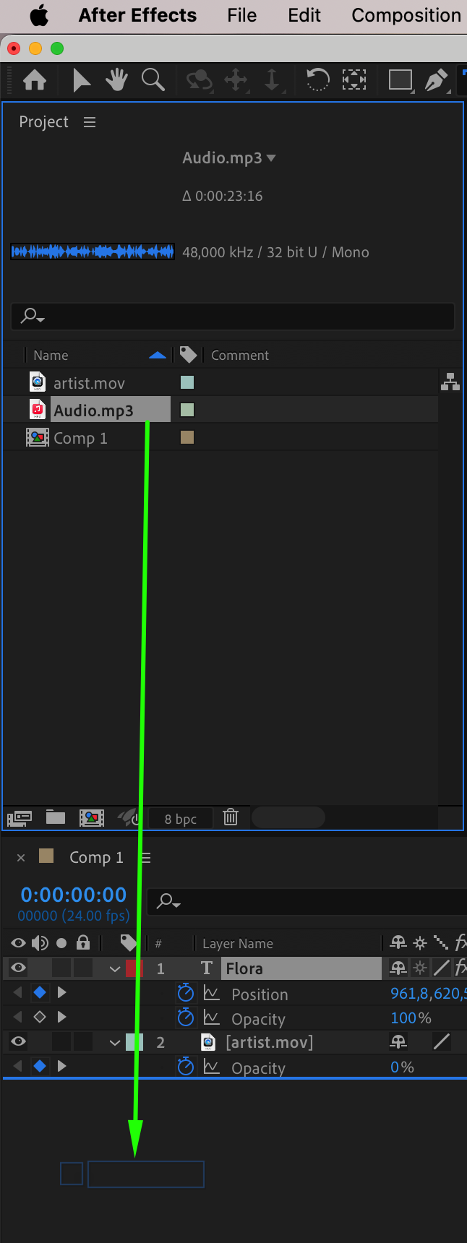The height and width of the screenshot is (1243, 467).
Task: Click new composition icon at panel bottom
Action: (92, 817)
